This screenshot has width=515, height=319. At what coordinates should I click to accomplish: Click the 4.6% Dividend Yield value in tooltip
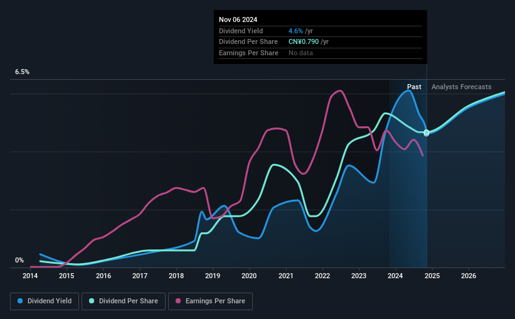click(x=295, y=31)
